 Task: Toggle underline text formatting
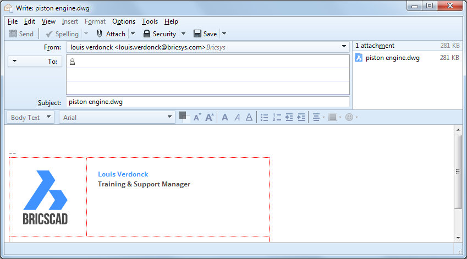[x=249, y=117]
